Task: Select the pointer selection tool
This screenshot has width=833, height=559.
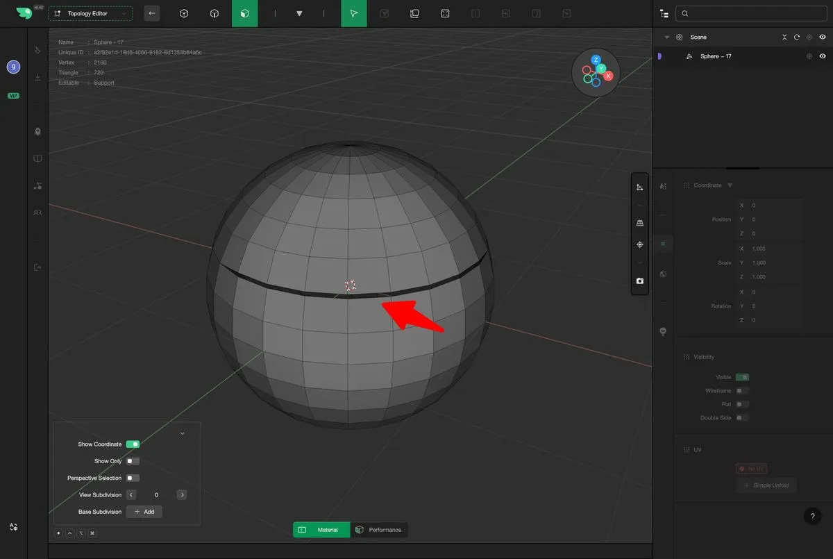Action: point(354,13)
